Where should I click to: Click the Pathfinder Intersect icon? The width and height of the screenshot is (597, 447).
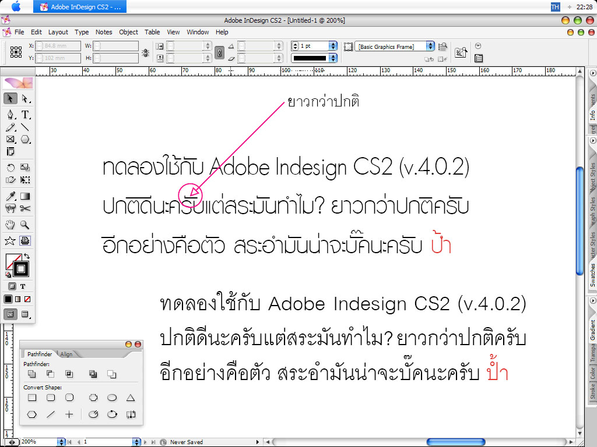(69, 374)
